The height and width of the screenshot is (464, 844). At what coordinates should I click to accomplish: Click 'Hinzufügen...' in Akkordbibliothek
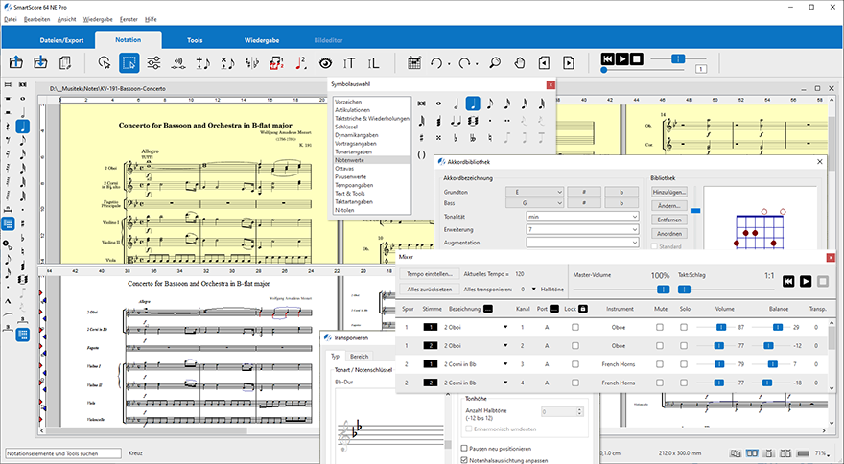[x=669, y=192]
